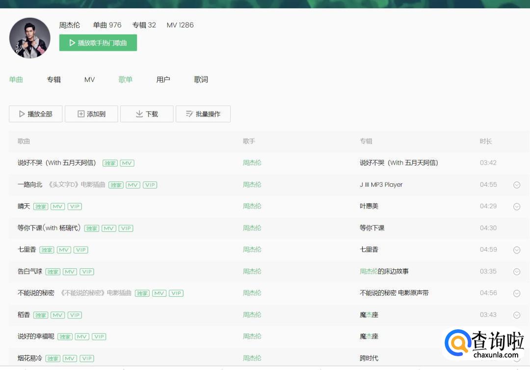
Task: Click the 专辑 32 count in header
Action: pyautogui.click(x=144, y=25)
